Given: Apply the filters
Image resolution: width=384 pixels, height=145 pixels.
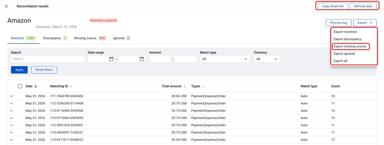Looking at the screenshot, I should point(19,70).
